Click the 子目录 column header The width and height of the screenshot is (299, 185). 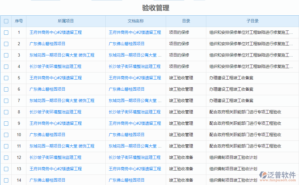pos(252,21)
